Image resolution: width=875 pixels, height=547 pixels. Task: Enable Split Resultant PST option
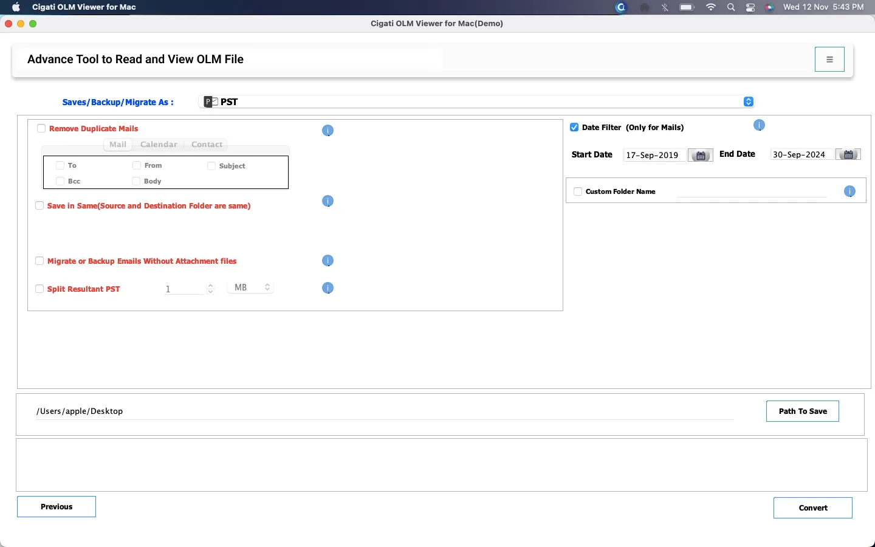(39, 289)
